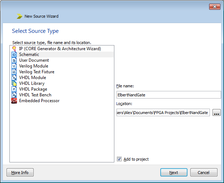
Task: Toggle the Add to project checkbox
Action: [x=119, y=159]
